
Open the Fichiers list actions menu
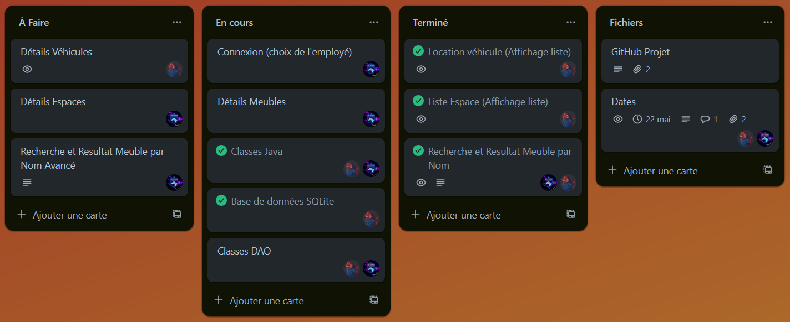point(767,22)
